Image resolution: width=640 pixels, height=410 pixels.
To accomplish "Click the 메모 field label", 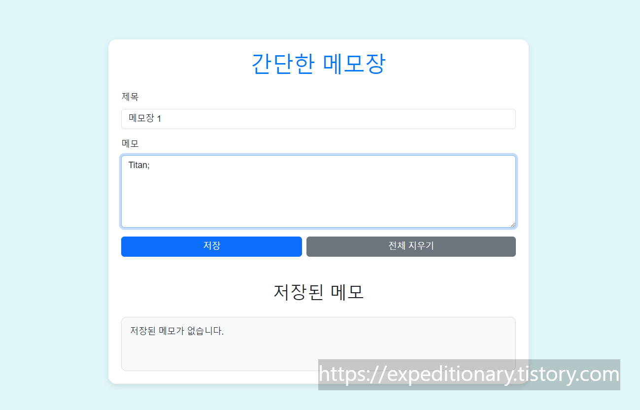I will coord(130,143).
